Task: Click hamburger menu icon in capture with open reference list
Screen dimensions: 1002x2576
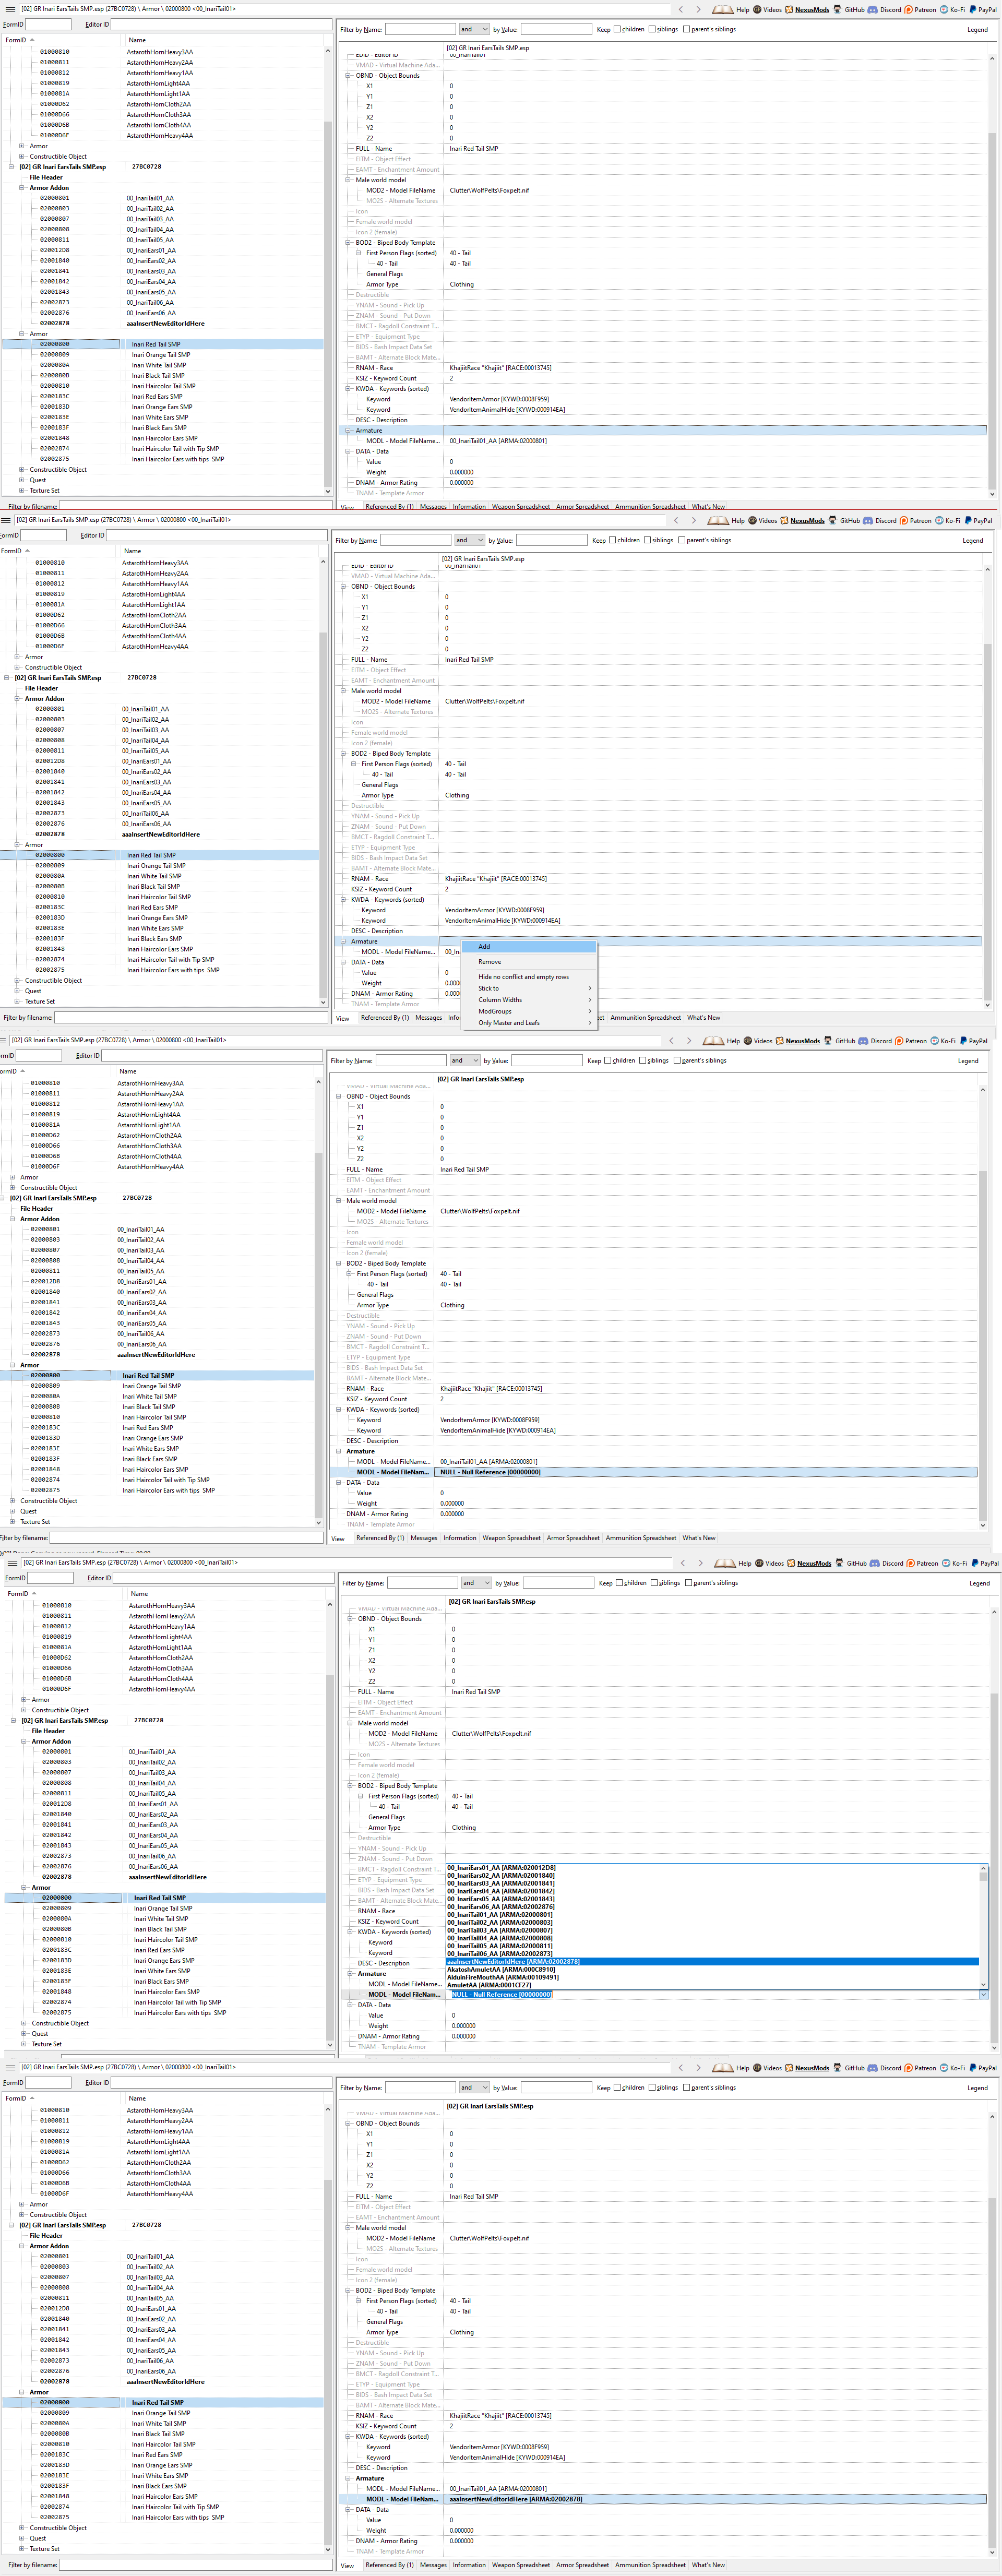Action: coord(12,1563)
